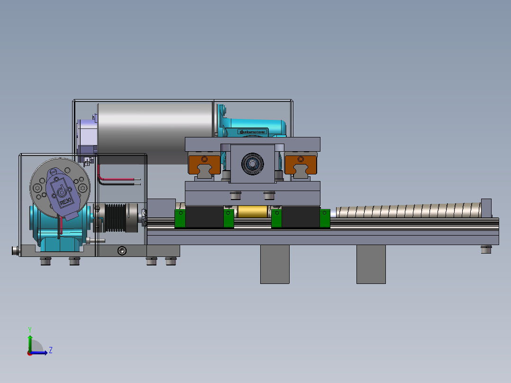This screenshot has width=511, height=383.
Task: Click the blue Z axis of triad
Action: point(40,353)
